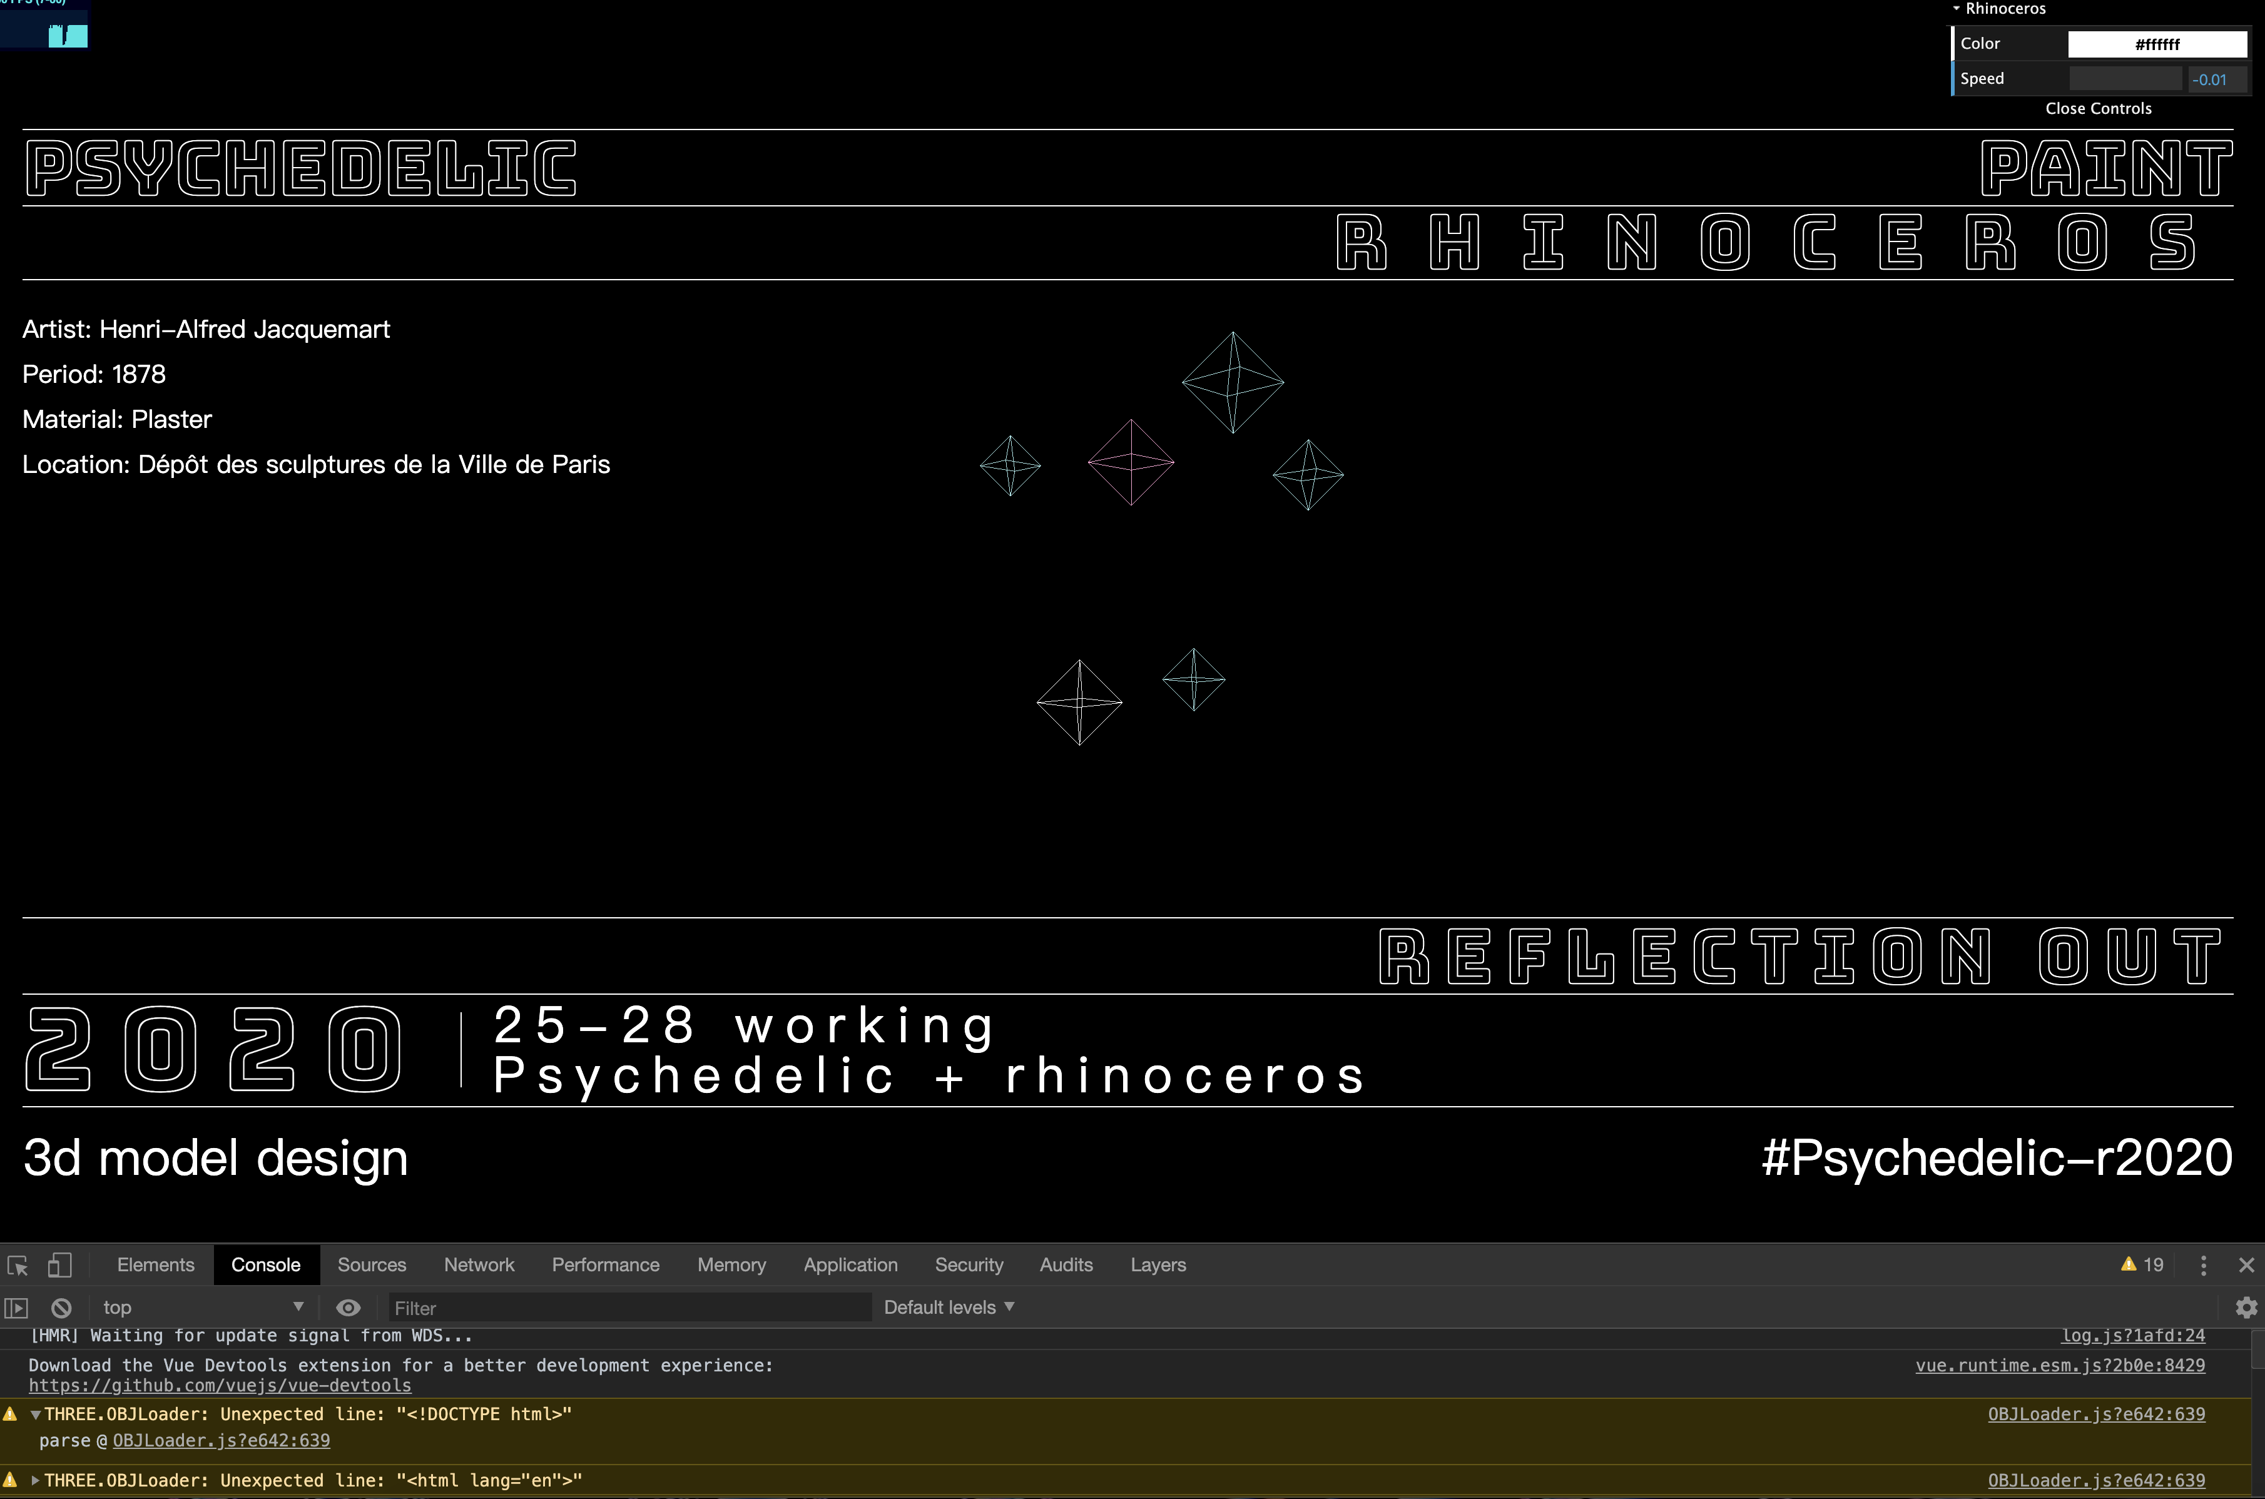
Task: Click the 19 warnings indicator
Action: pyautogui.click(x=2142, y=1265)
